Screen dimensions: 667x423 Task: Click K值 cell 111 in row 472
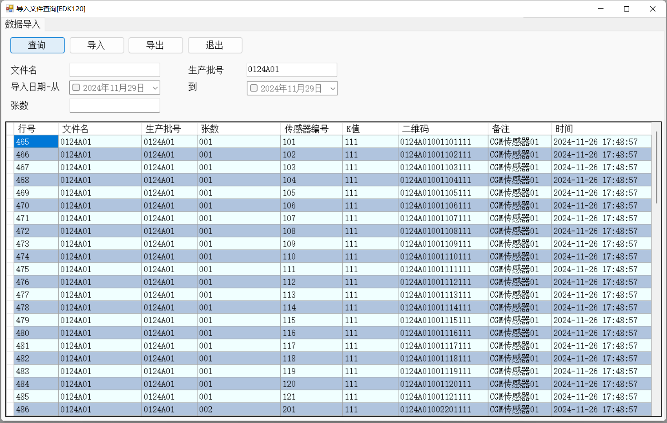tap(370, 231)
